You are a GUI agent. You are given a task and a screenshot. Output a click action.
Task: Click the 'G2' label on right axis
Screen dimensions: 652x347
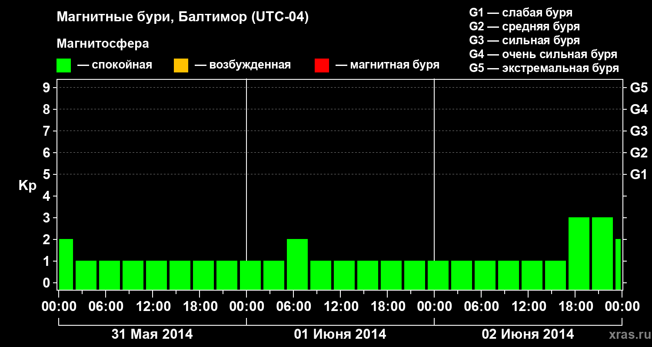click(639, 153)
